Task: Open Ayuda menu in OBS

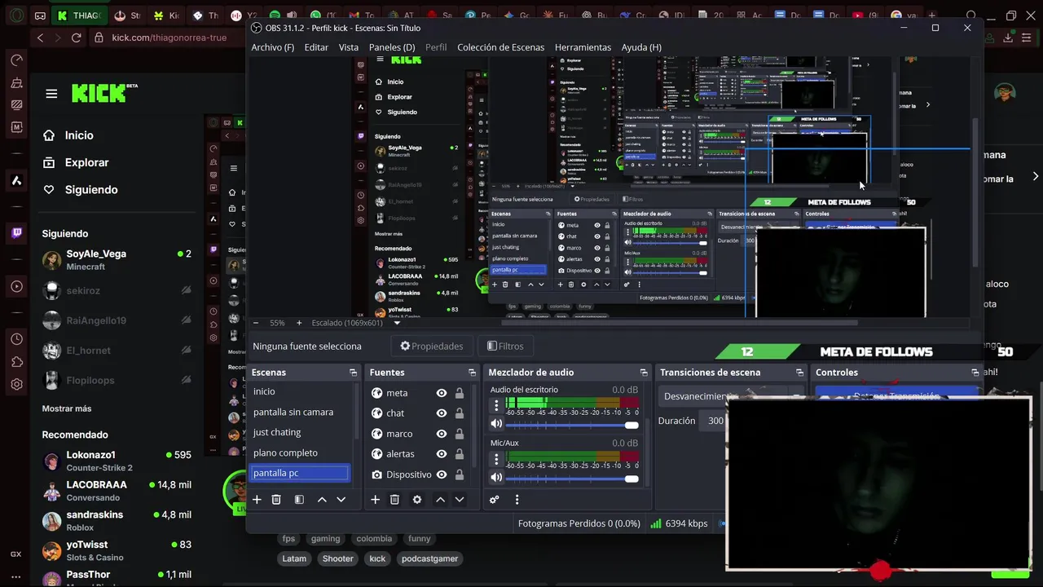Action: coord(641,47)
